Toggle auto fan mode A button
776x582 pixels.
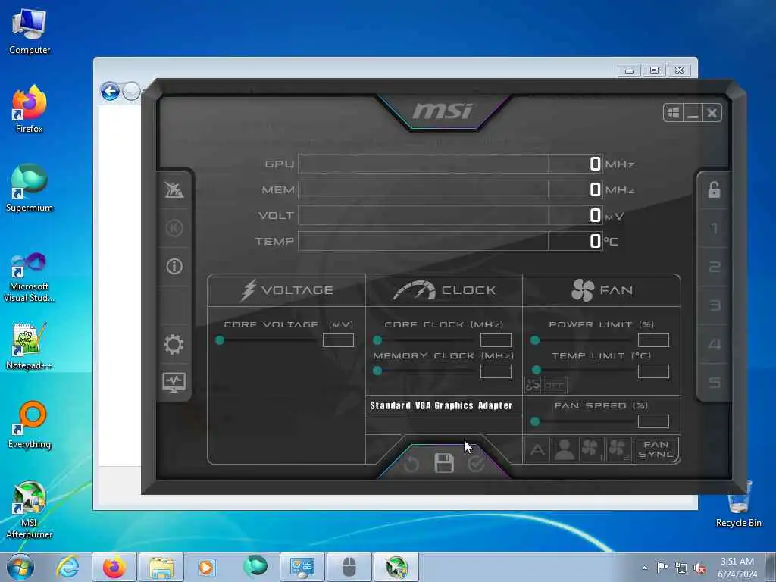[537, 449]
